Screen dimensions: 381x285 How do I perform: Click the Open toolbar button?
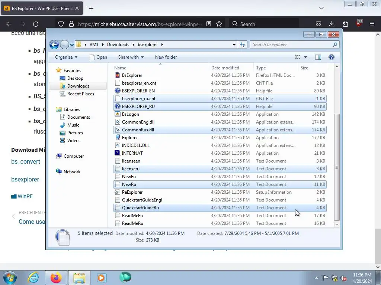[98, 57]
